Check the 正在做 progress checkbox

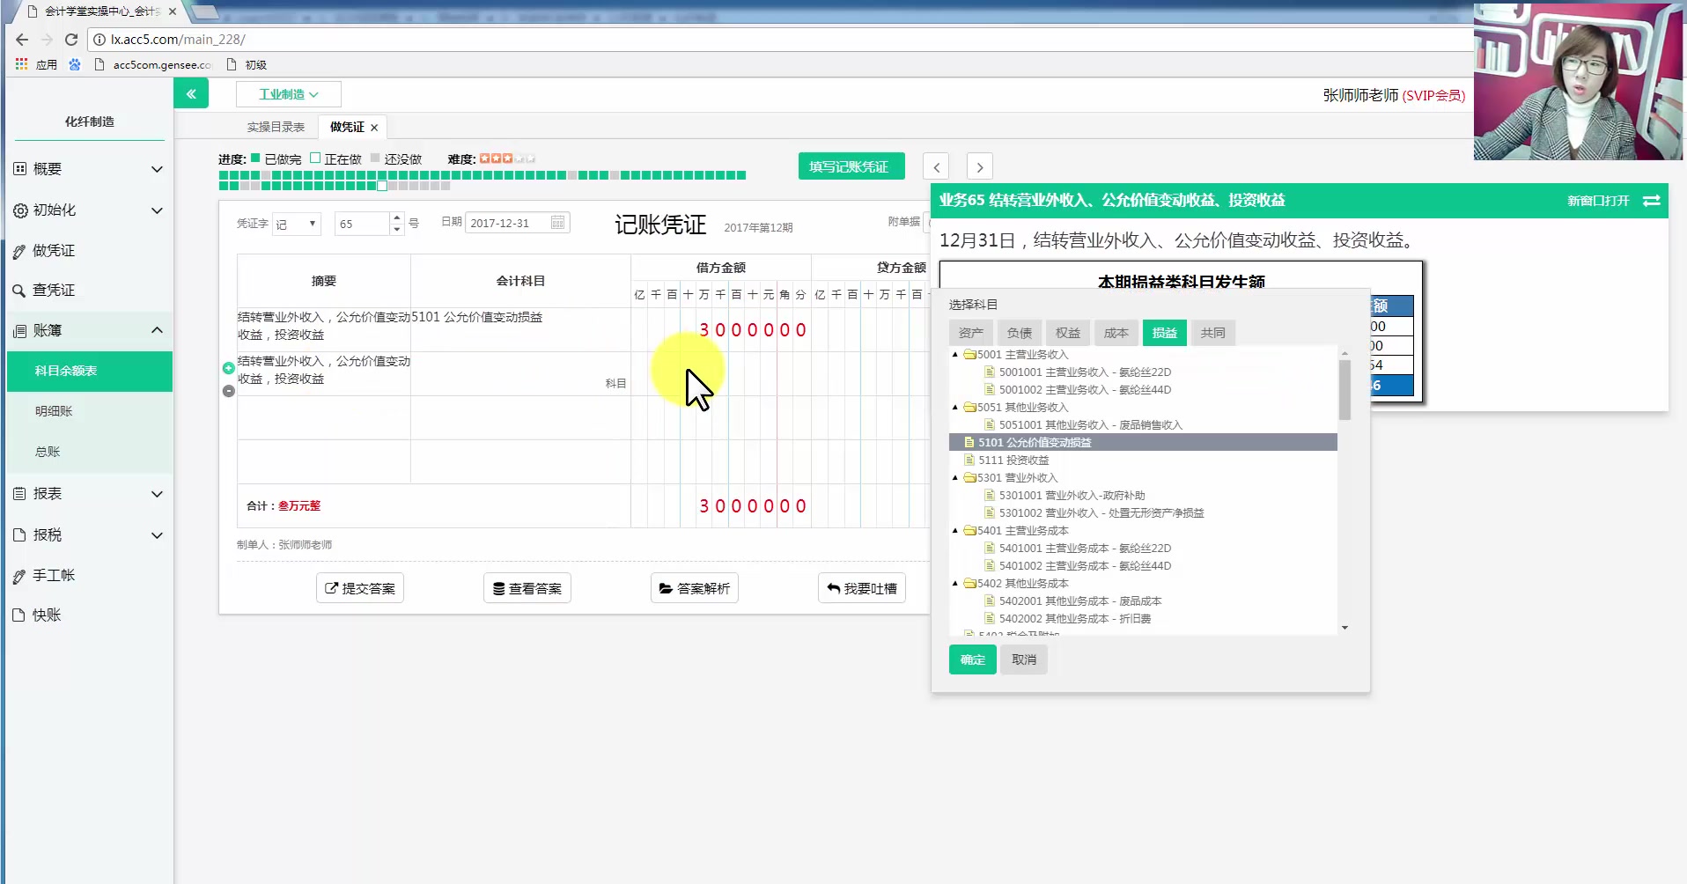pos(315,158)
